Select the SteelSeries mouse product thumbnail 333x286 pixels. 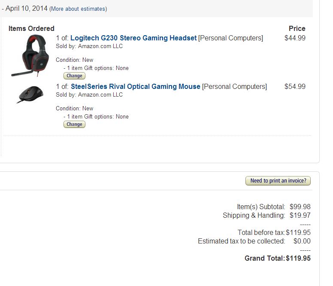pyautogui.click(x=30, y=94)
